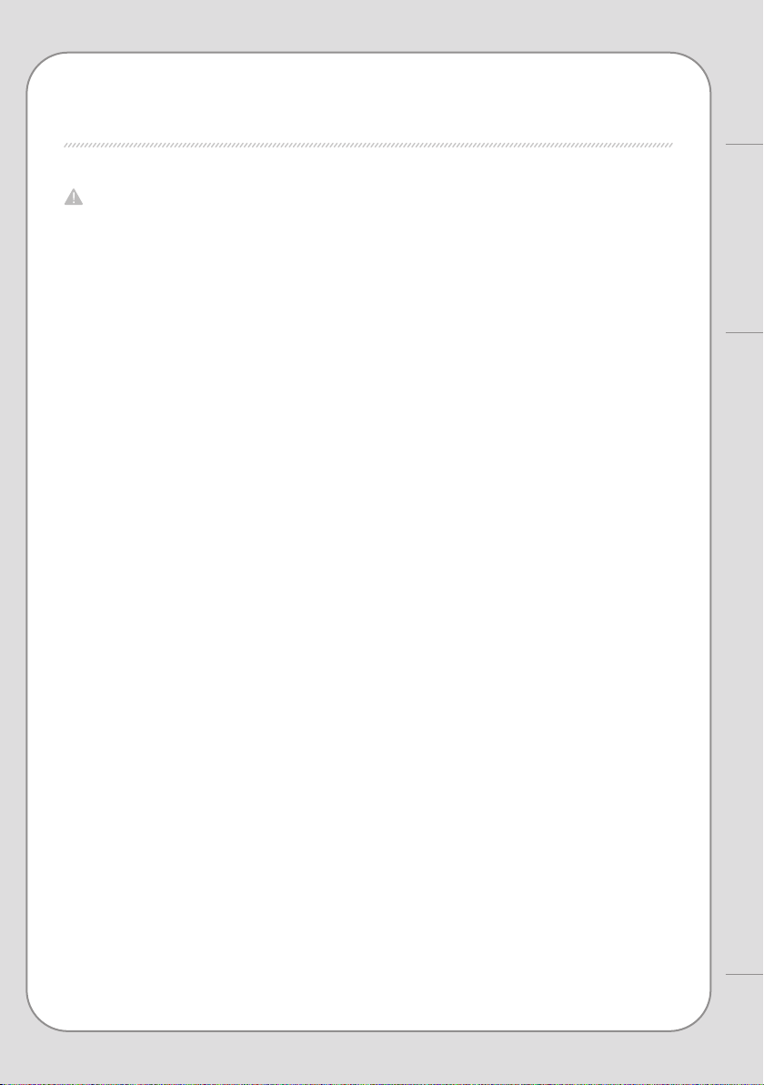
Task: Click the hatched divider line's middle
Action: pos(367,146)
